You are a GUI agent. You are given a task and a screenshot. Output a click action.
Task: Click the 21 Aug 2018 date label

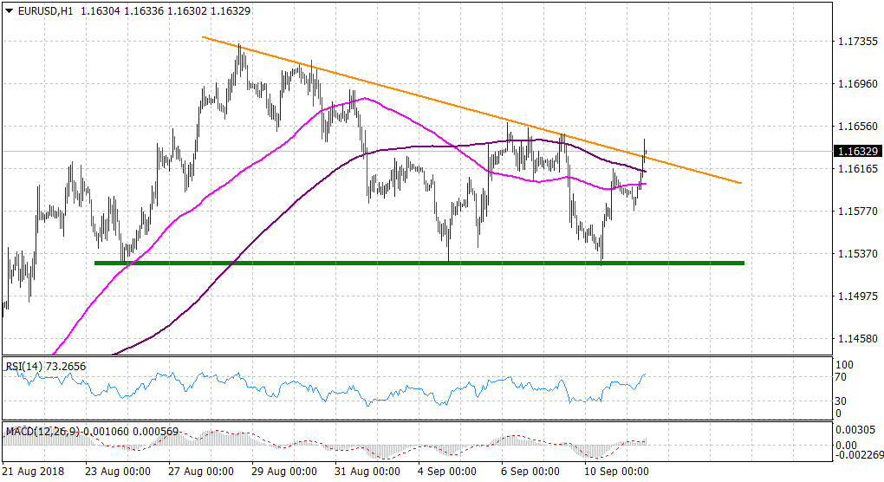coord(32,472)
